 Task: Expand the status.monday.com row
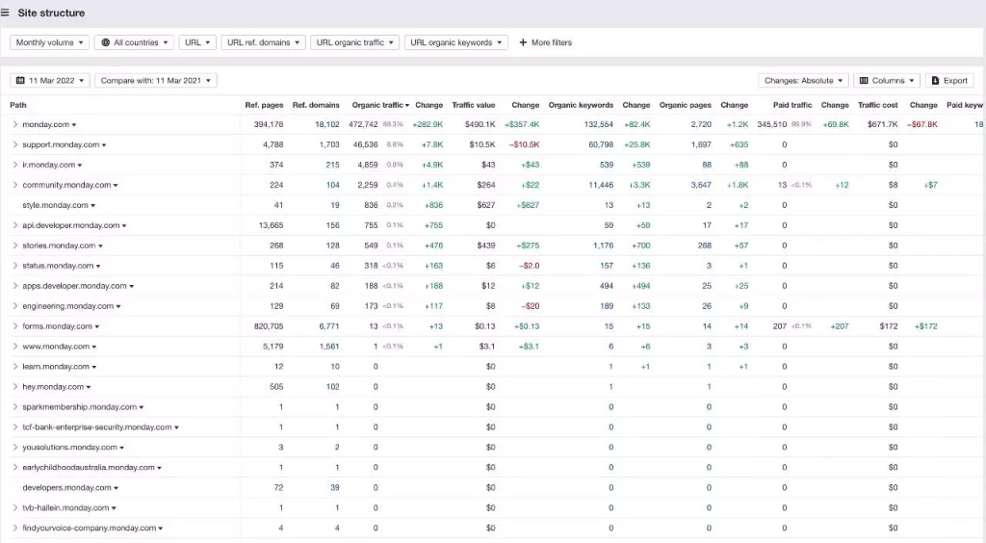click(x=15, y=265)
